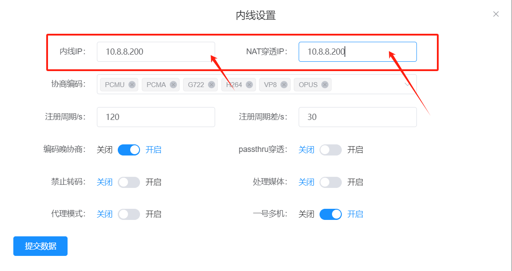This screenshot has height=271, width=512.
Task: Click the NAT穿透IP input field
Action: point(357,52)
